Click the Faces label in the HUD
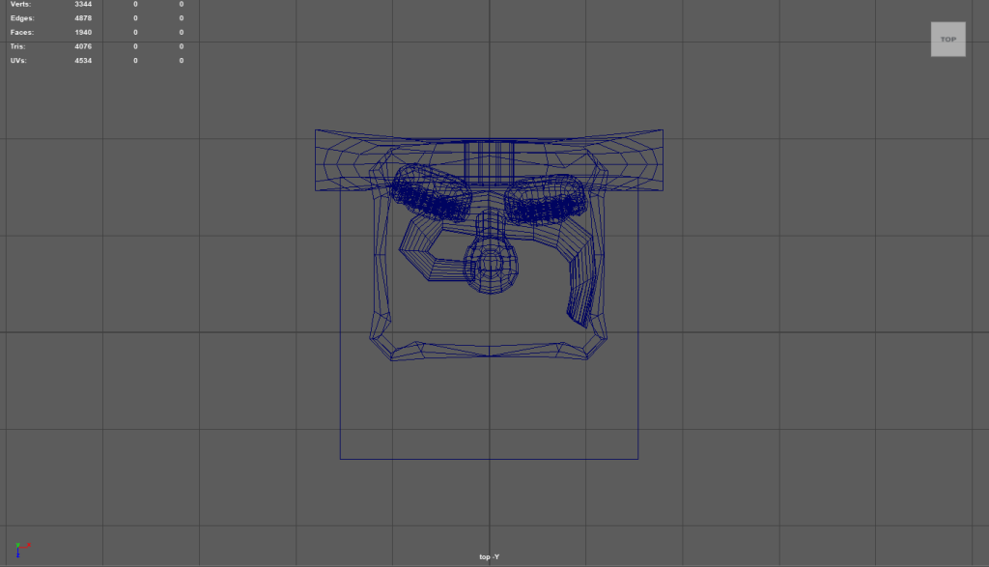 [x=22, y=32]
